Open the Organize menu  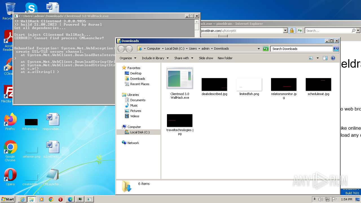(128, 58)
